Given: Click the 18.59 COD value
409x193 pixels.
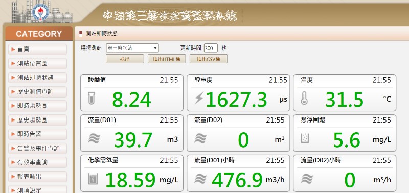Looking at the screenshot, I should tap(130, 180).
